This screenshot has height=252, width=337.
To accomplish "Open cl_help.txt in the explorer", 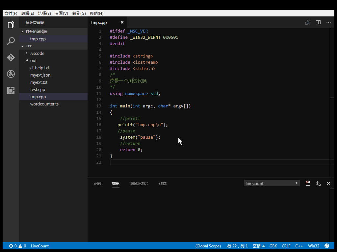I will (53, 68).
